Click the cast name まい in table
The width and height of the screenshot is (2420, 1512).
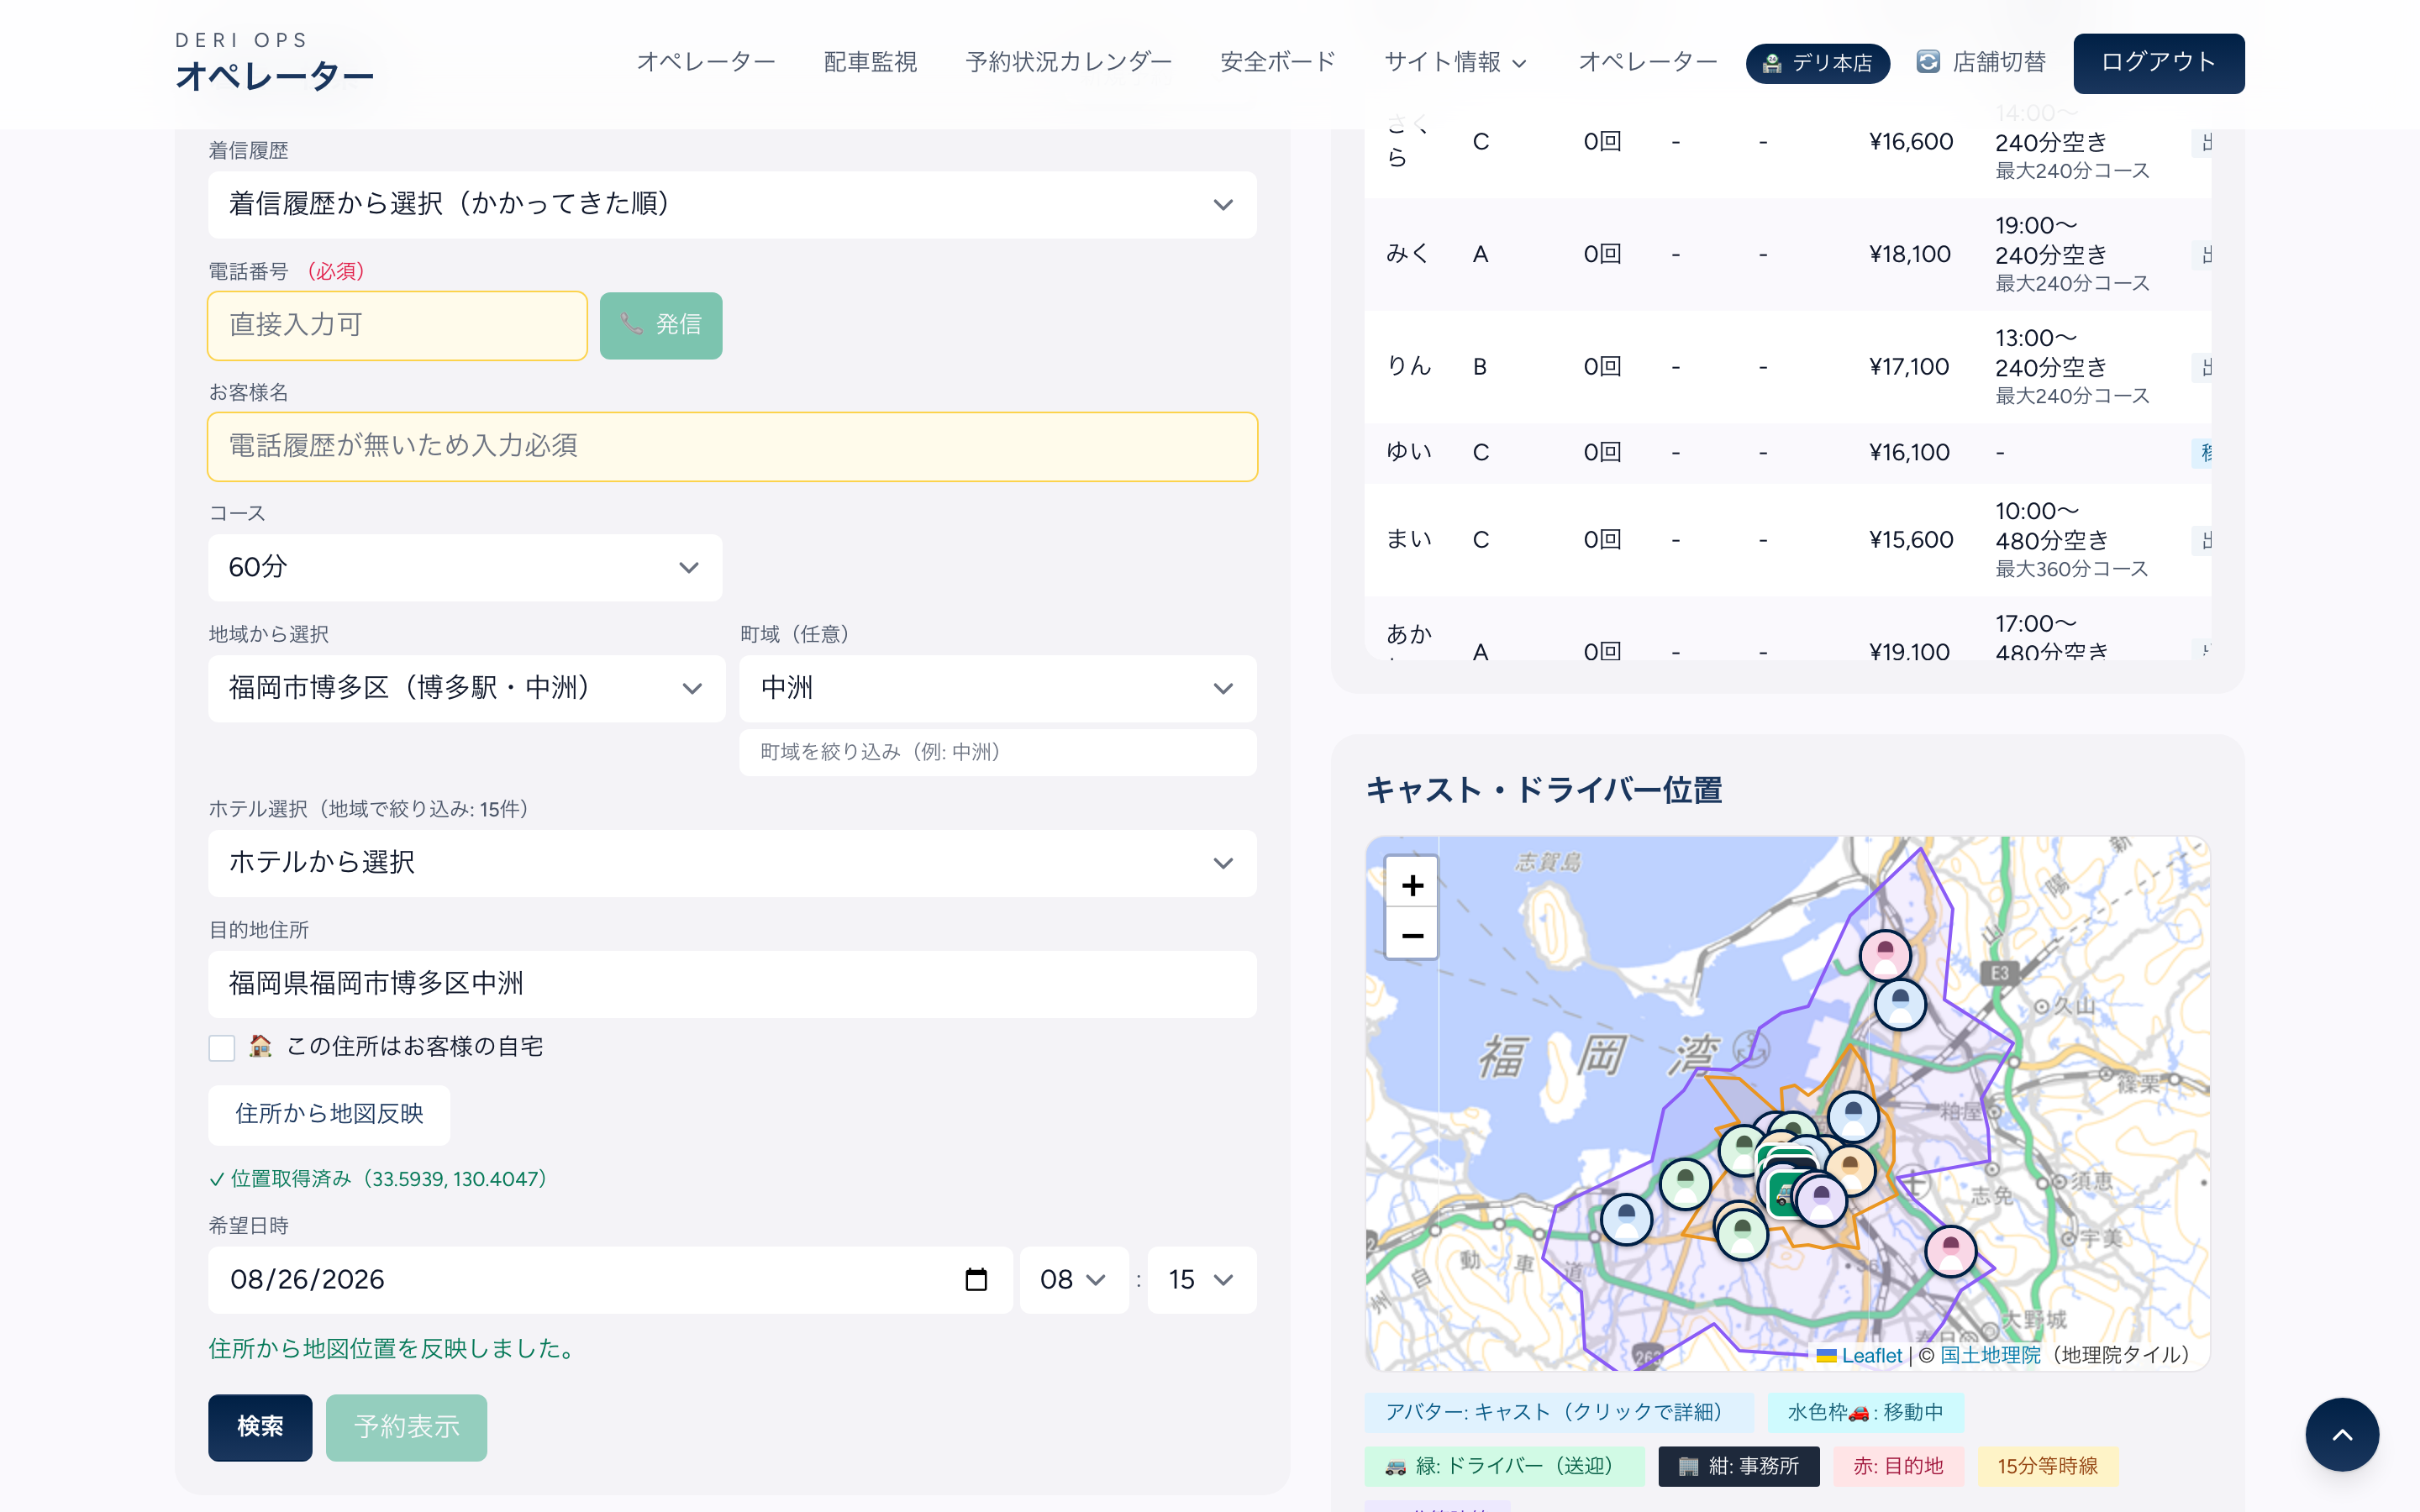(x=1408, y=539)
